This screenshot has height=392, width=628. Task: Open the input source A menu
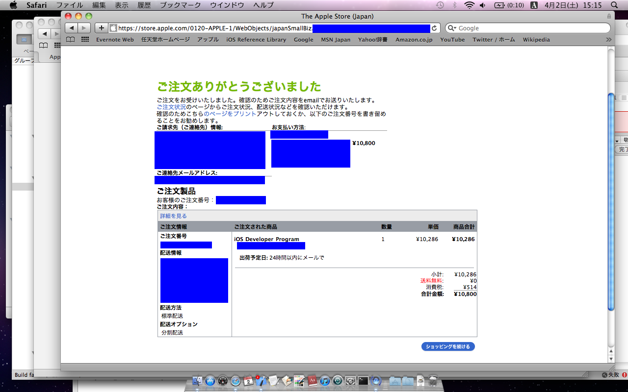pyautogui.click(x=534, y=5)
